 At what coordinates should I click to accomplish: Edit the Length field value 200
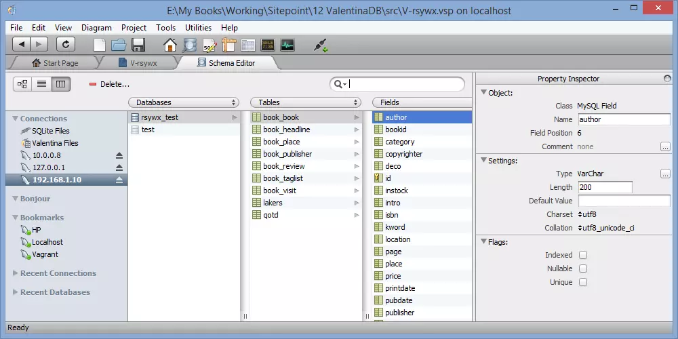[x=605, y=187]
